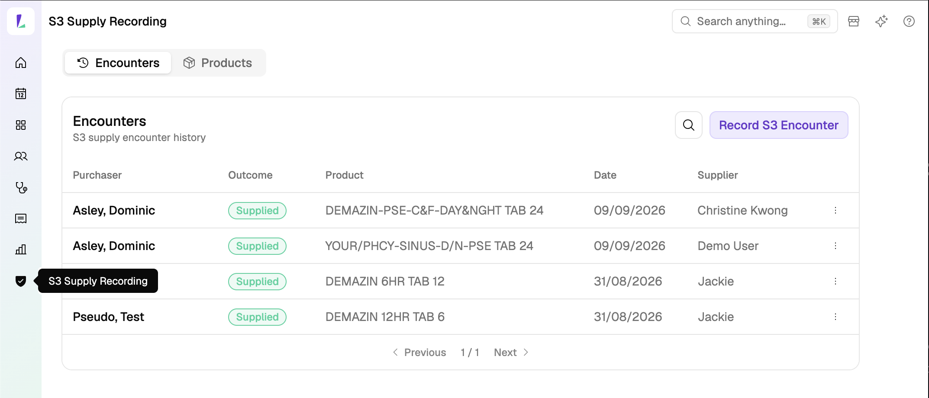
Task: Click the storefront icon in the header
Action: [854, 21]
